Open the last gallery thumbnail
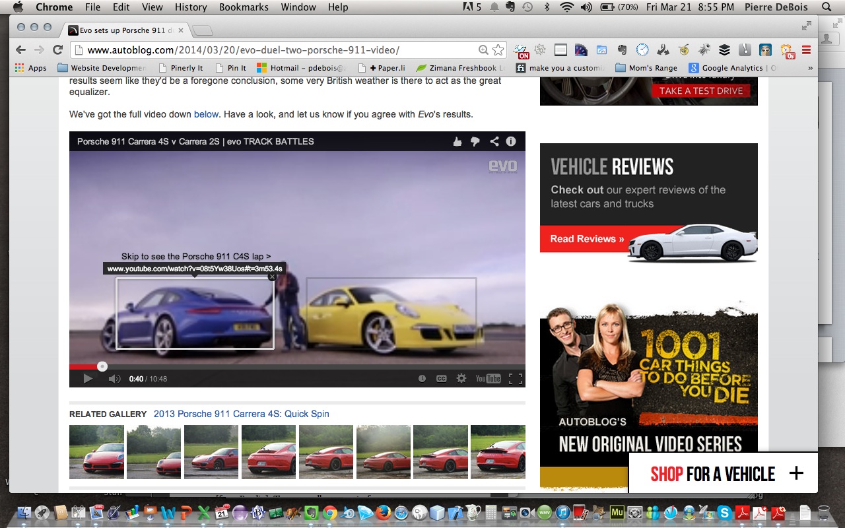The image size is (845, 528). point(498,452)
